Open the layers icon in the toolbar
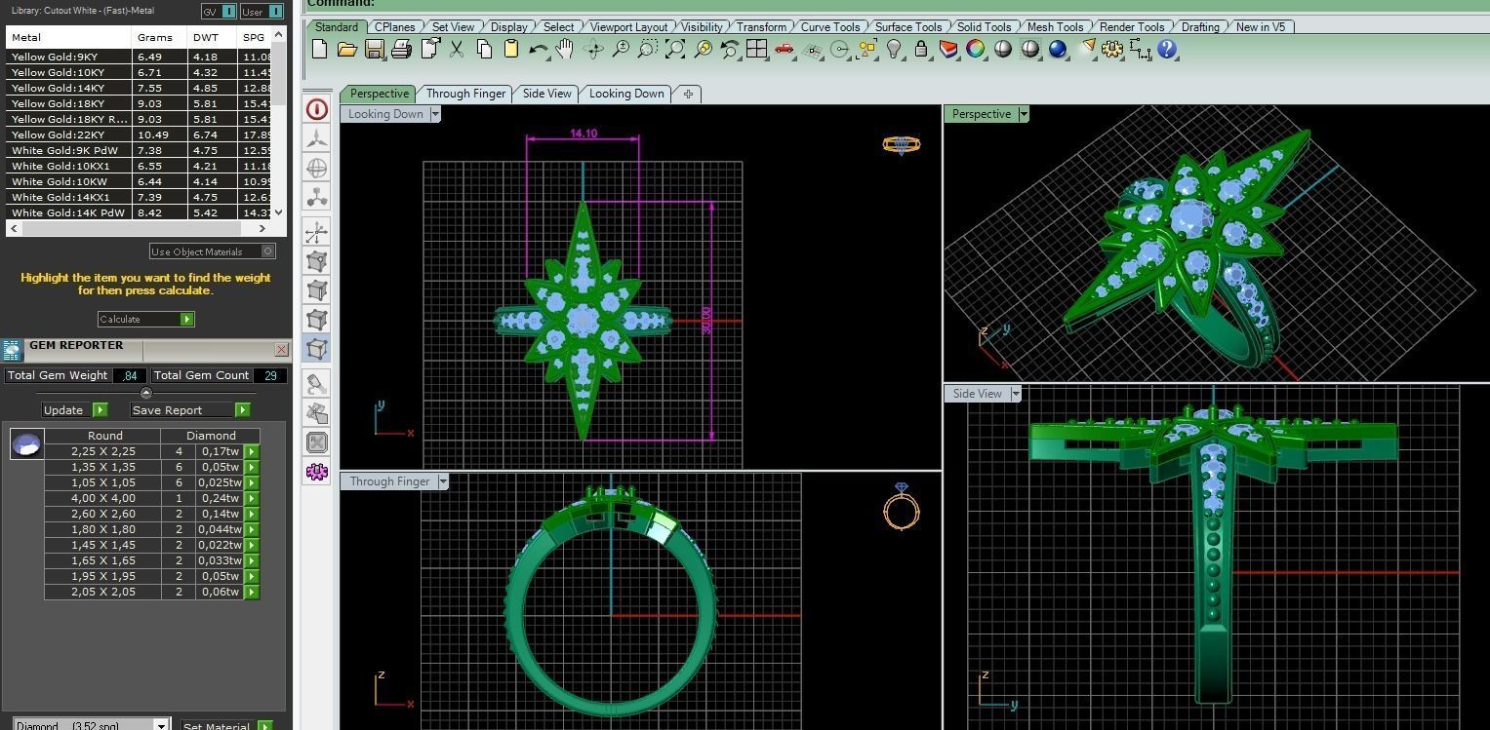1490x730 pixels. pos(948,49)
